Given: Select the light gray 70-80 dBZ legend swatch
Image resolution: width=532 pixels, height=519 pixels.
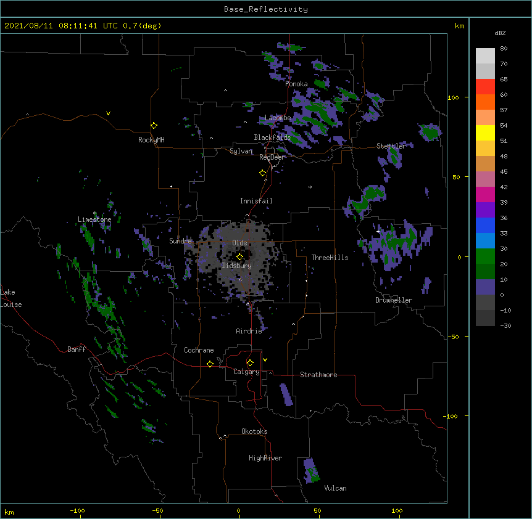Looking at the screenshot, I should [x=485, y=55].
